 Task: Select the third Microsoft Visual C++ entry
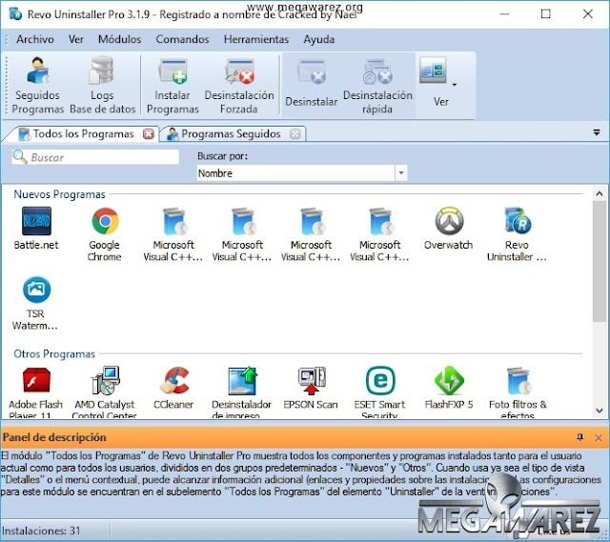pos(311,233)
